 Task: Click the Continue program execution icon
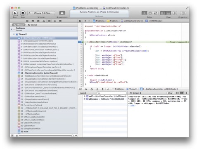(x=86, y=89)
